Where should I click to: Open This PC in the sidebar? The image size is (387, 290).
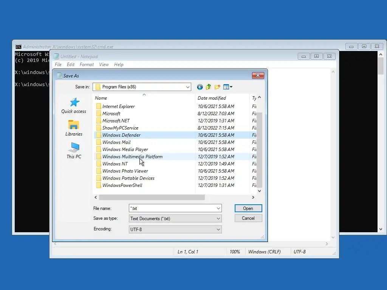click(x=74, y=150)
